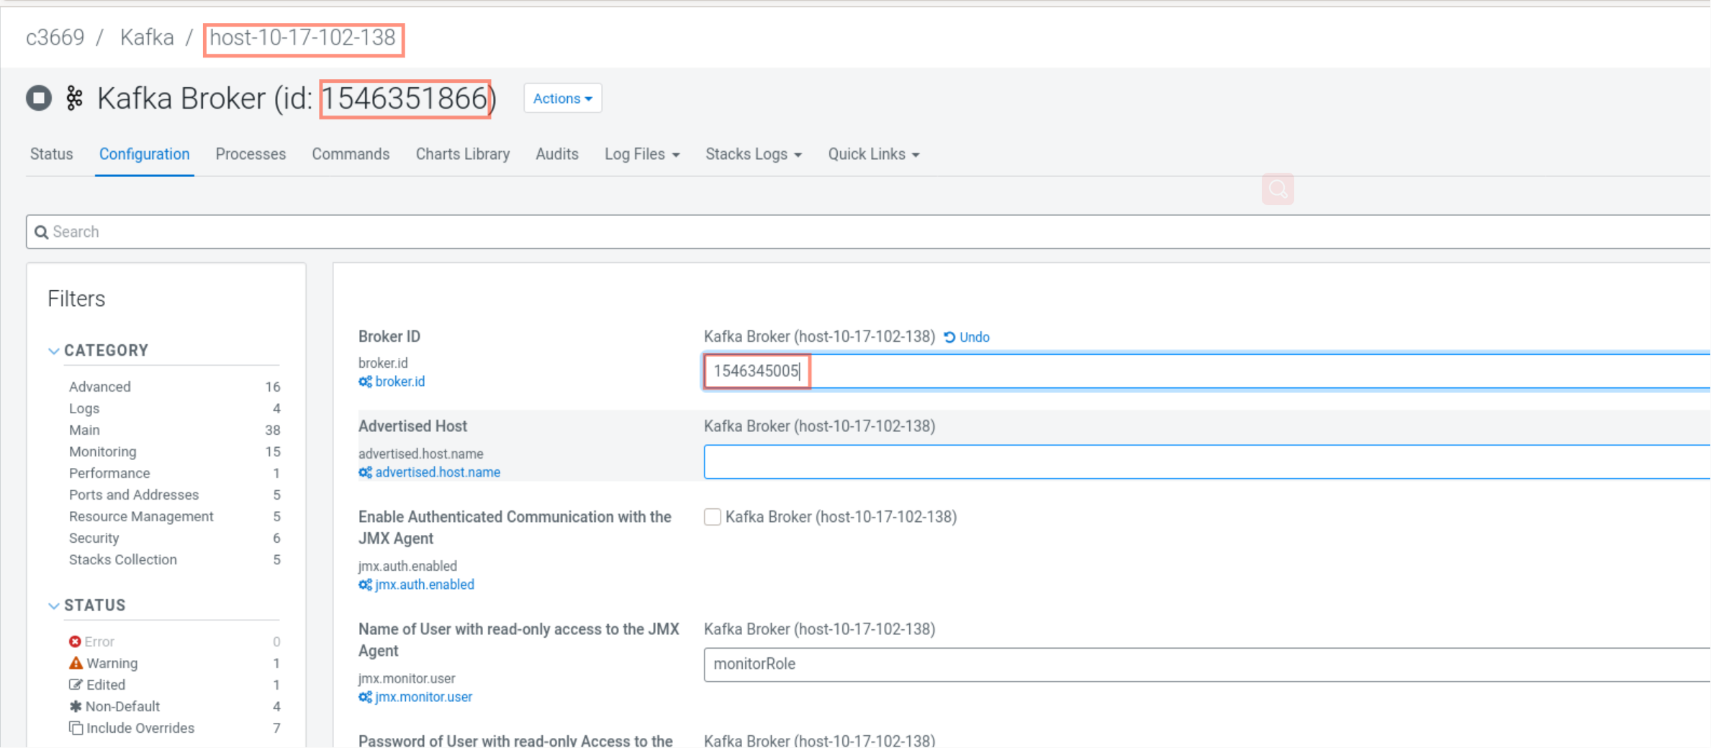The width and height of the screenshot is (1711, 748).
Task: Click the gear icon beside advertised.host.name
Action: pos(364,472)
